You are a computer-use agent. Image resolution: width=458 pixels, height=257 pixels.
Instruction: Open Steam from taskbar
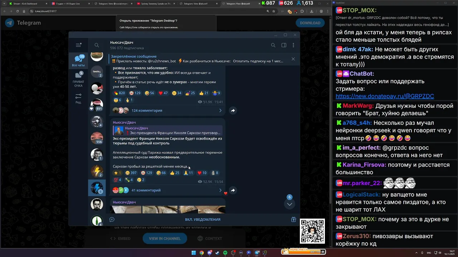tap(217, 253)
